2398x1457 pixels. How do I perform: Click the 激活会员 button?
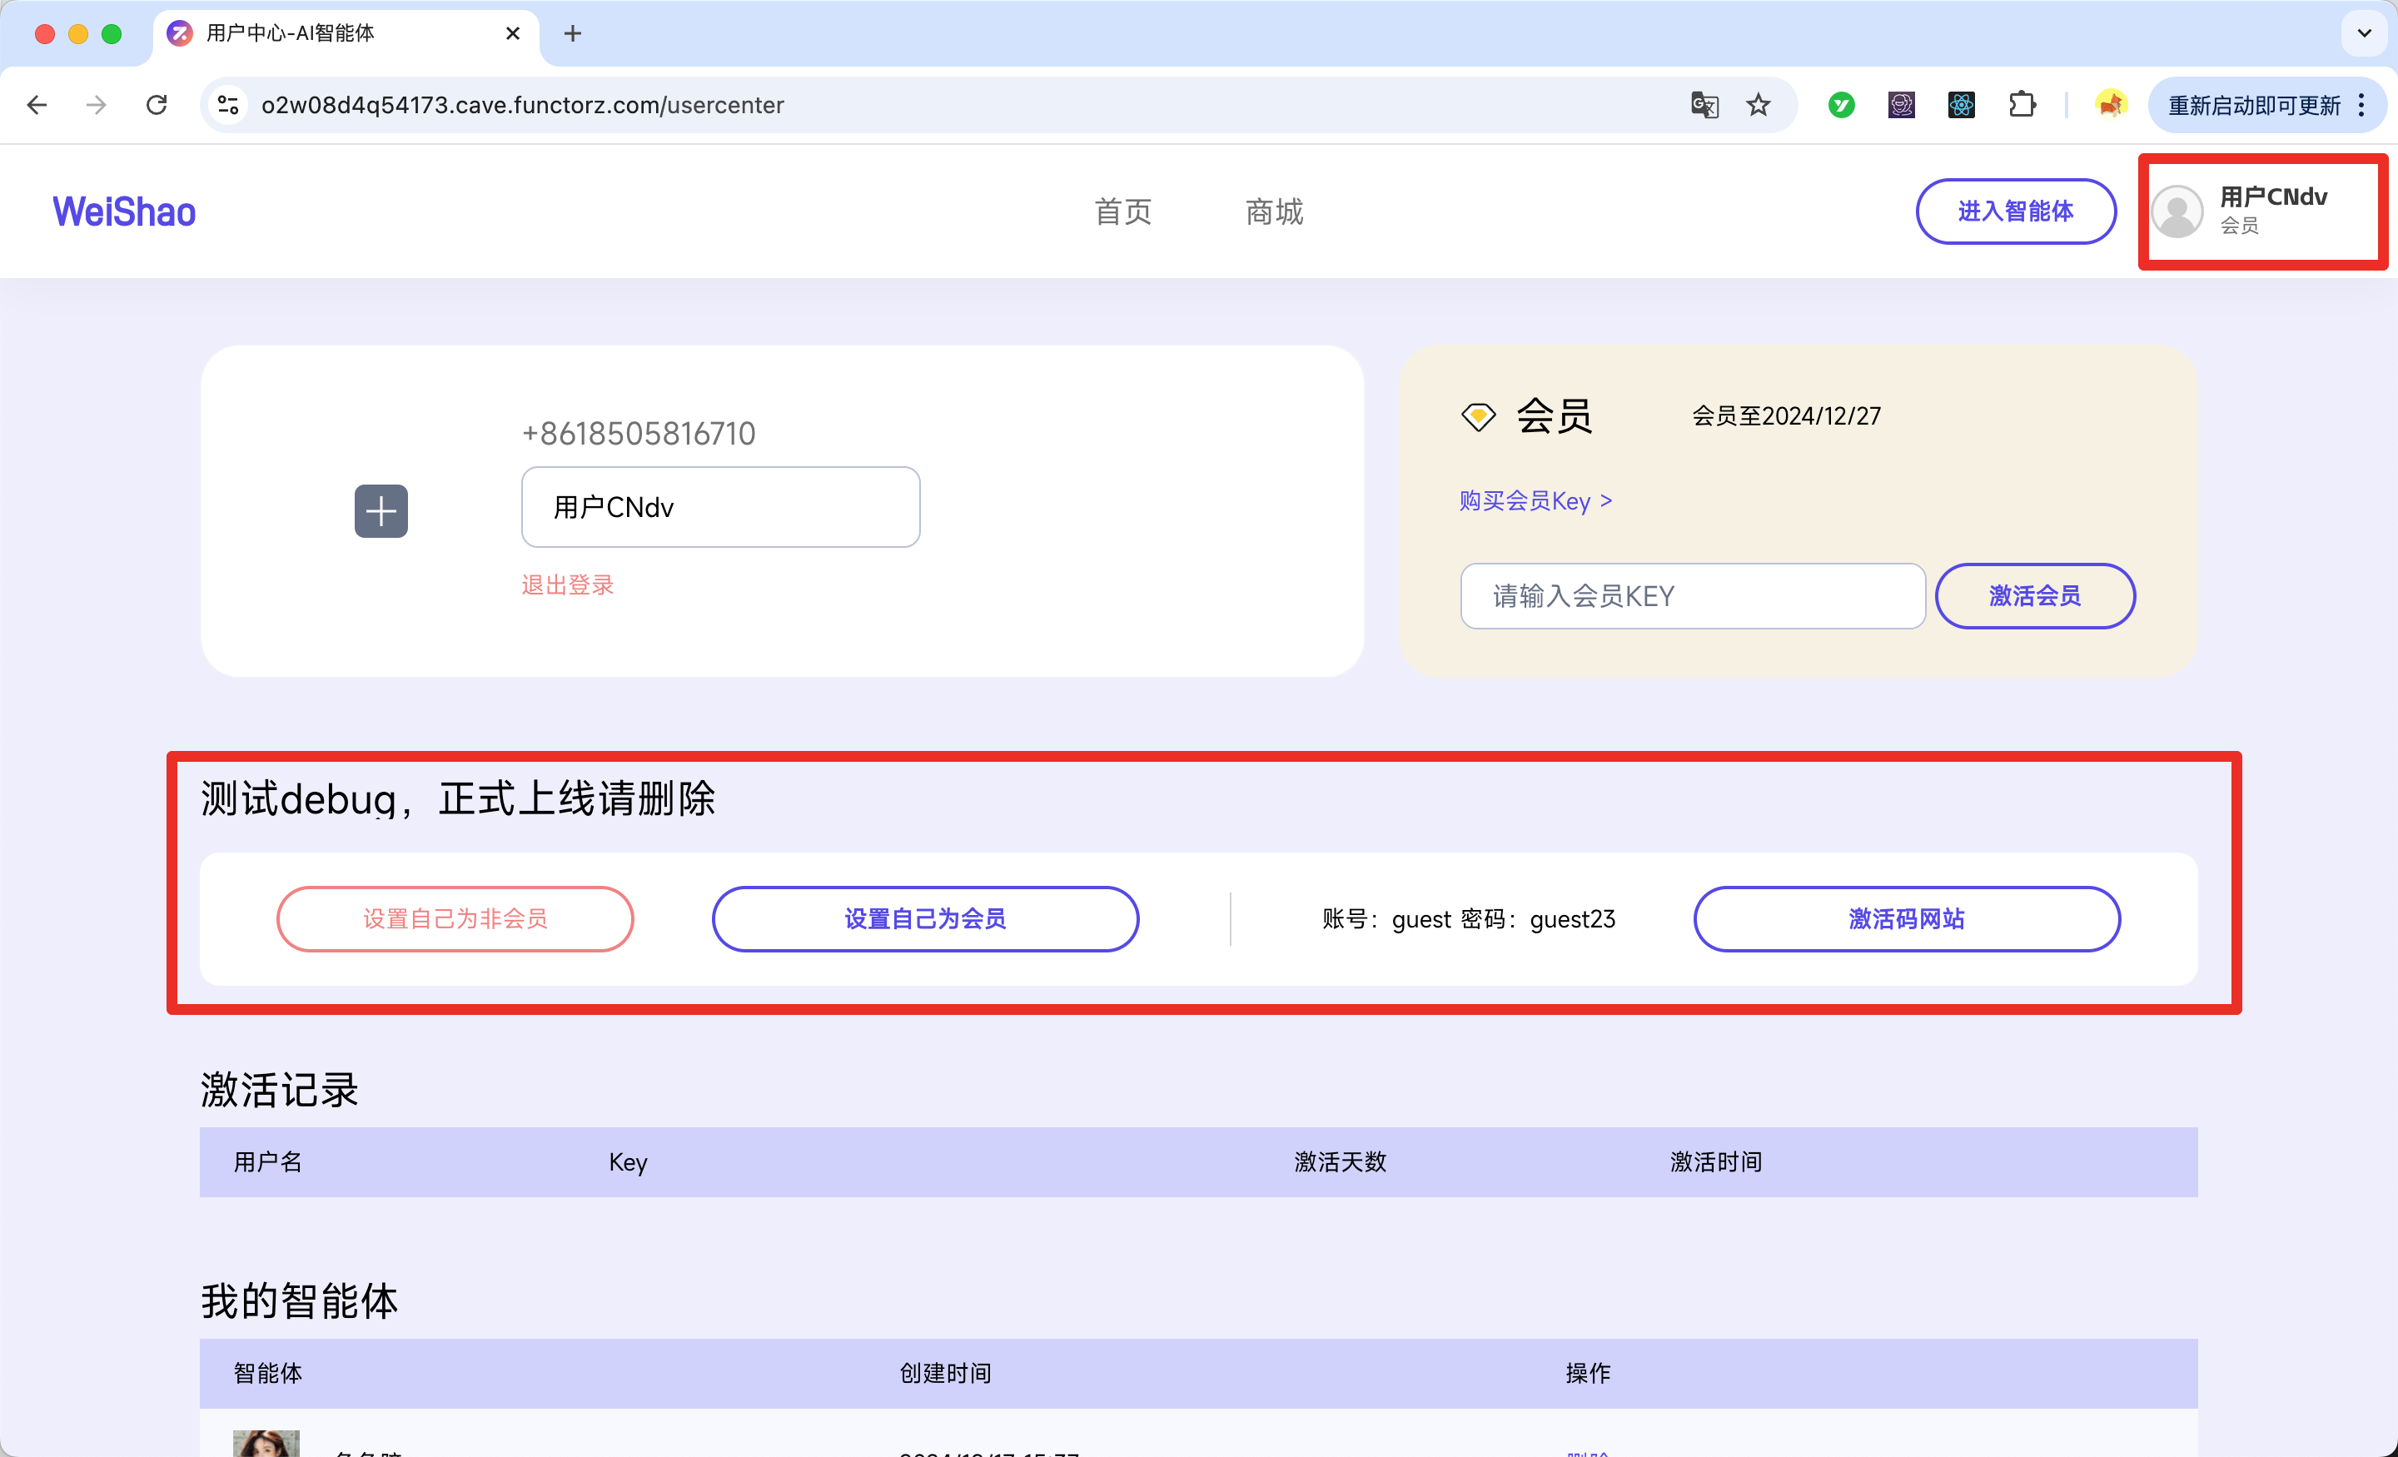pos(2034,595)
